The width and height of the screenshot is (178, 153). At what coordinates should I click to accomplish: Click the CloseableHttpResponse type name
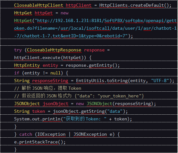coord(54,50)
